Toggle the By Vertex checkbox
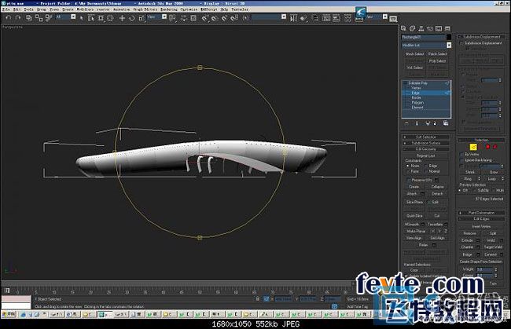 pyautogui.click(x=461, y=154)
